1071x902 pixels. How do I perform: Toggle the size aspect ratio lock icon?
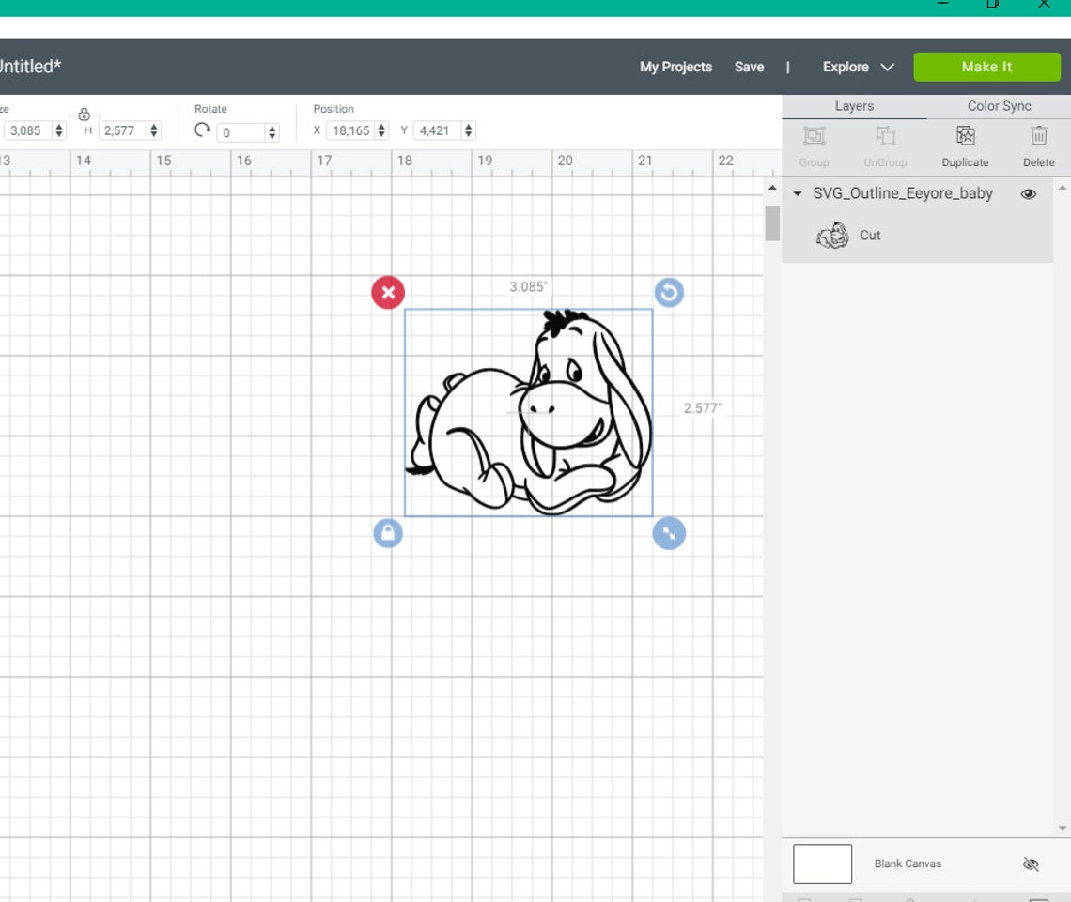pos(84,114)
